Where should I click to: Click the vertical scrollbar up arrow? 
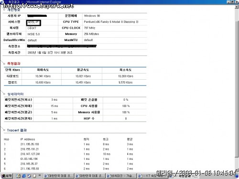tap(237, 7)
